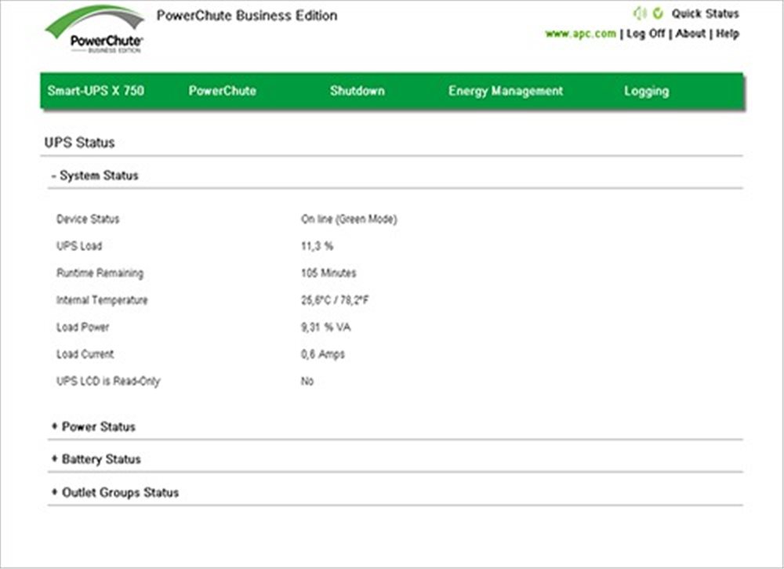Open the Help link

728,34
